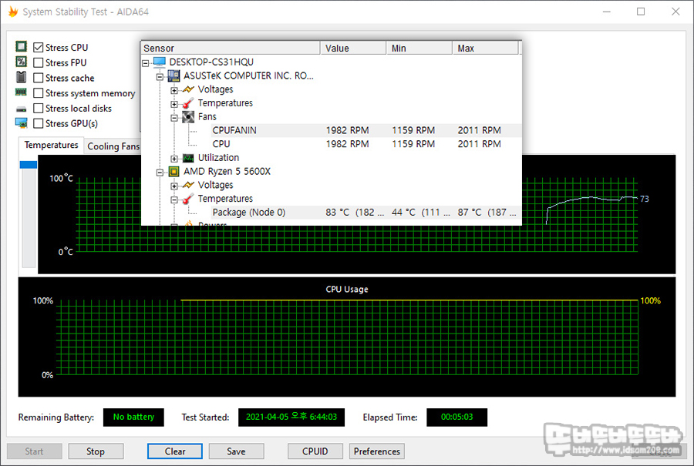Click the 1159 RPM min for CPU fan
Screen dimensions: 694x466
coord(413,144)
